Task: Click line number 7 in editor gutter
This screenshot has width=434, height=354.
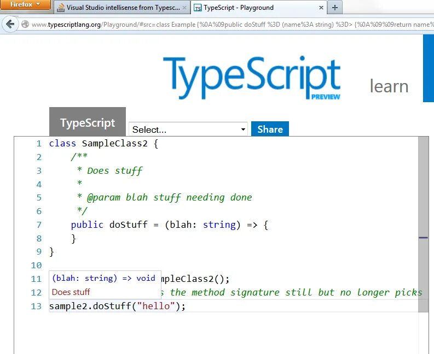Action: click(39, 225)
